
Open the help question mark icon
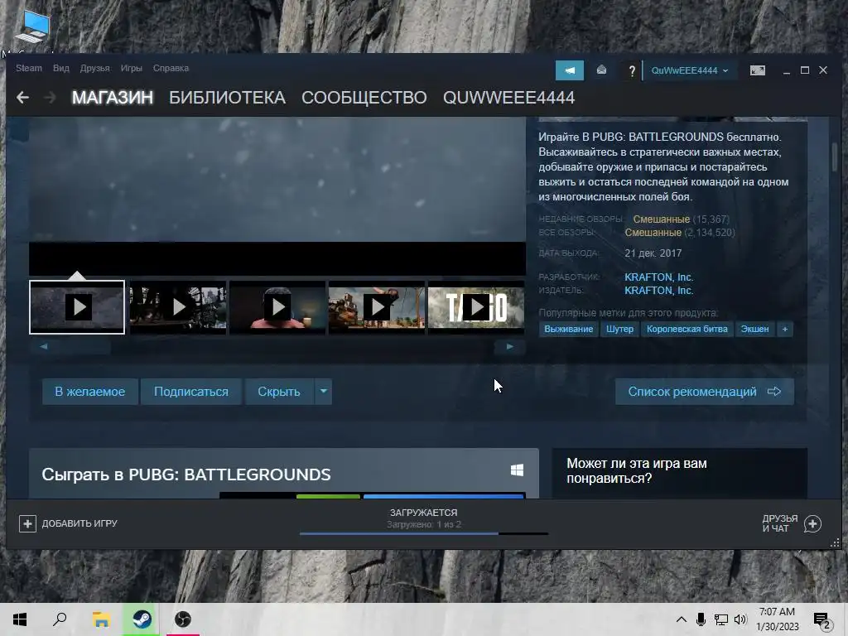point(631,71)
